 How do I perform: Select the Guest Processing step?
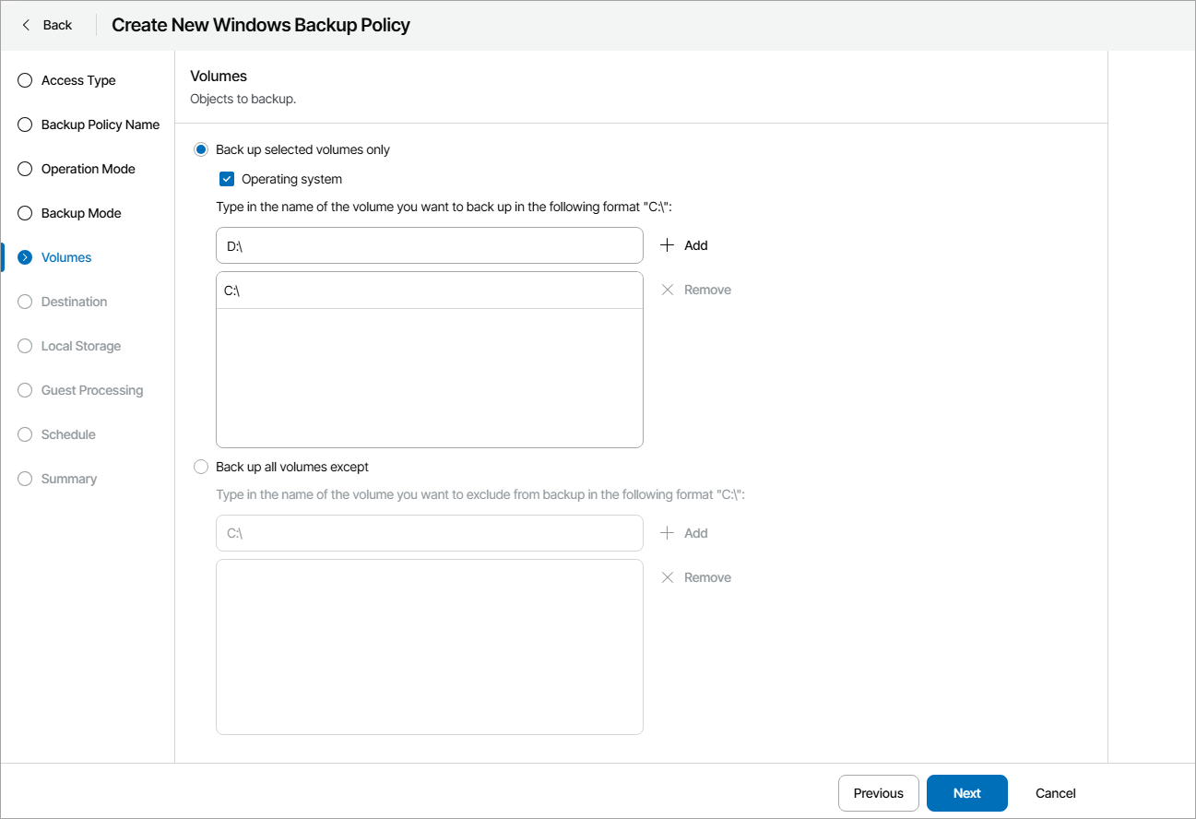pos(24,390)
